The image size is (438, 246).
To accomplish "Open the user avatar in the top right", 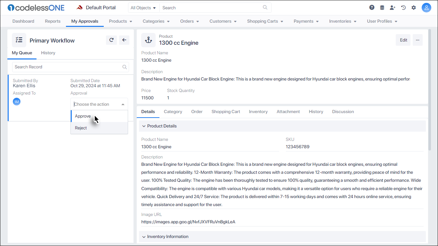I will click(426, 7).
